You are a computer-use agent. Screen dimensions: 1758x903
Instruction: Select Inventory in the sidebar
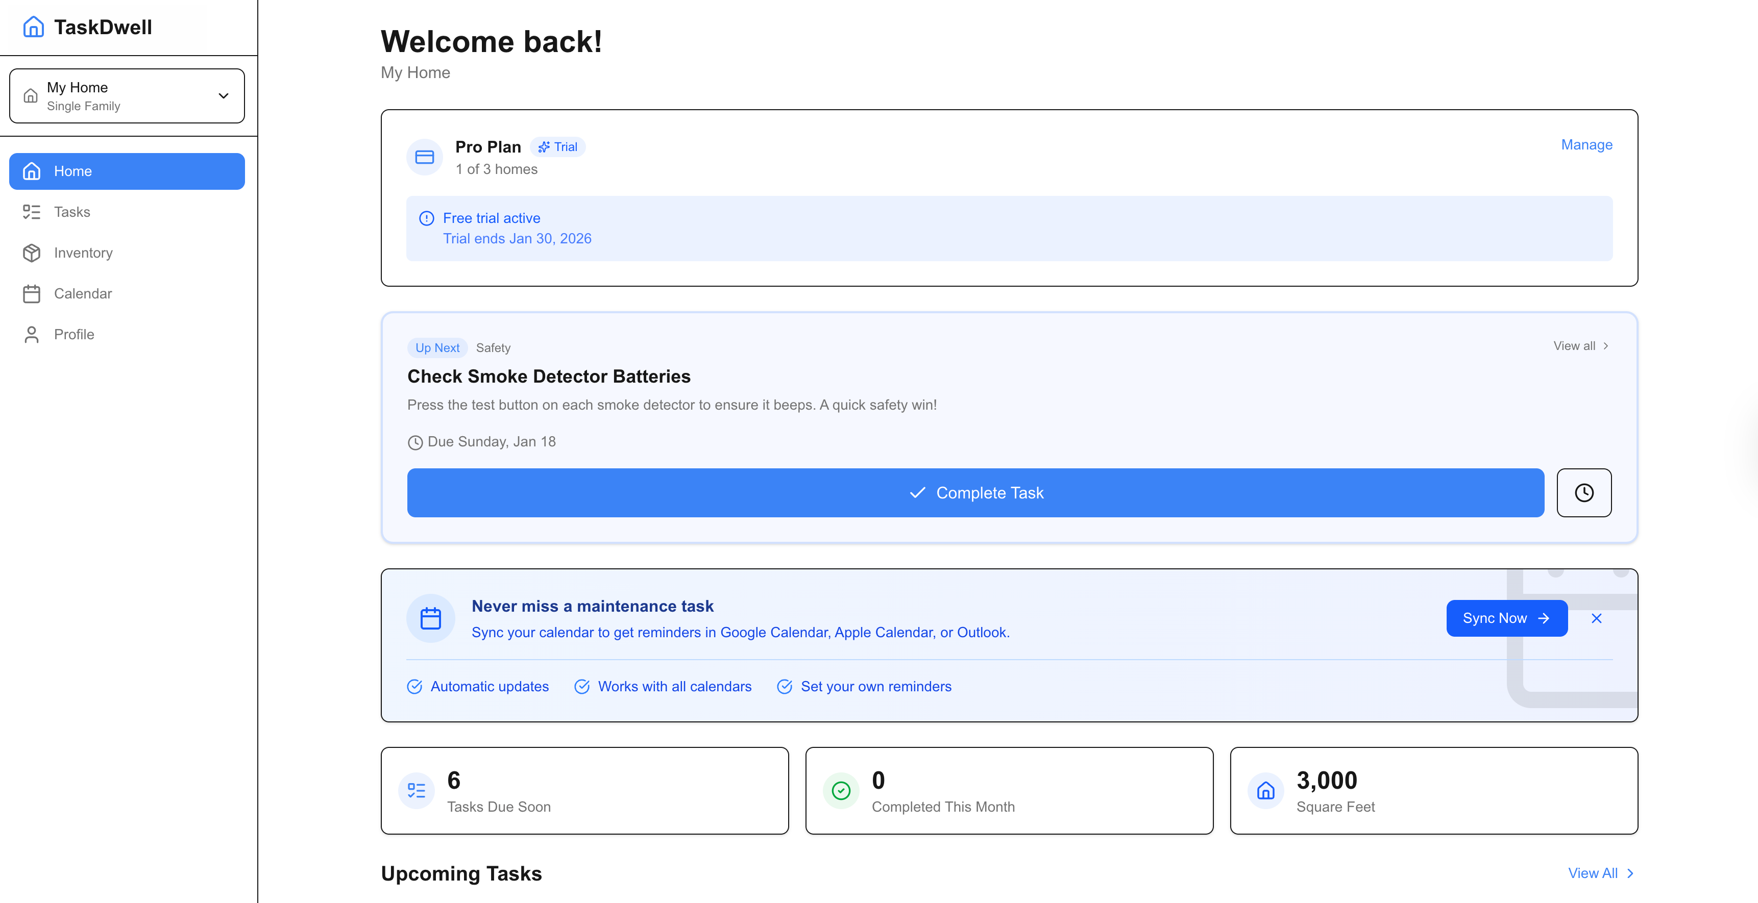click(83, 253)
